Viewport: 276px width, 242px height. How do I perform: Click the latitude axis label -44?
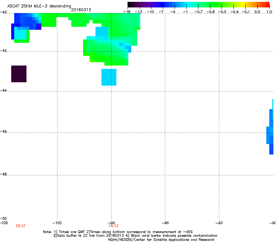pyautogui.click(x=3, y=90)
